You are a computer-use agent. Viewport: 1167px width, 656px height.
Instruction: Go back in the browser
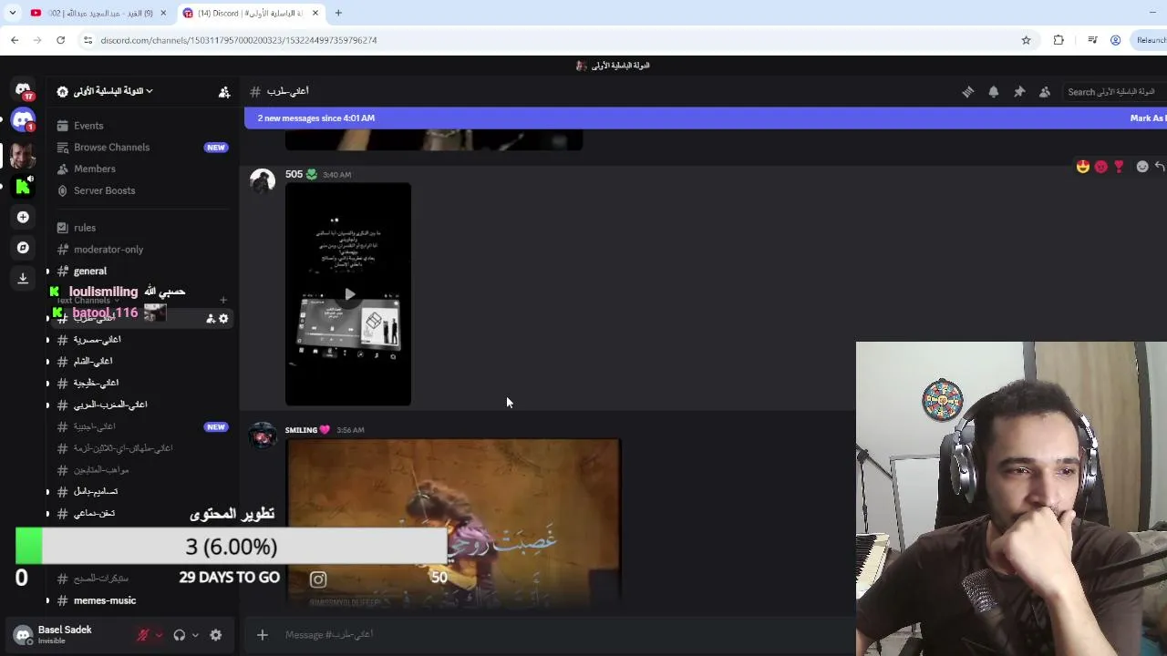tap(15, 40)
